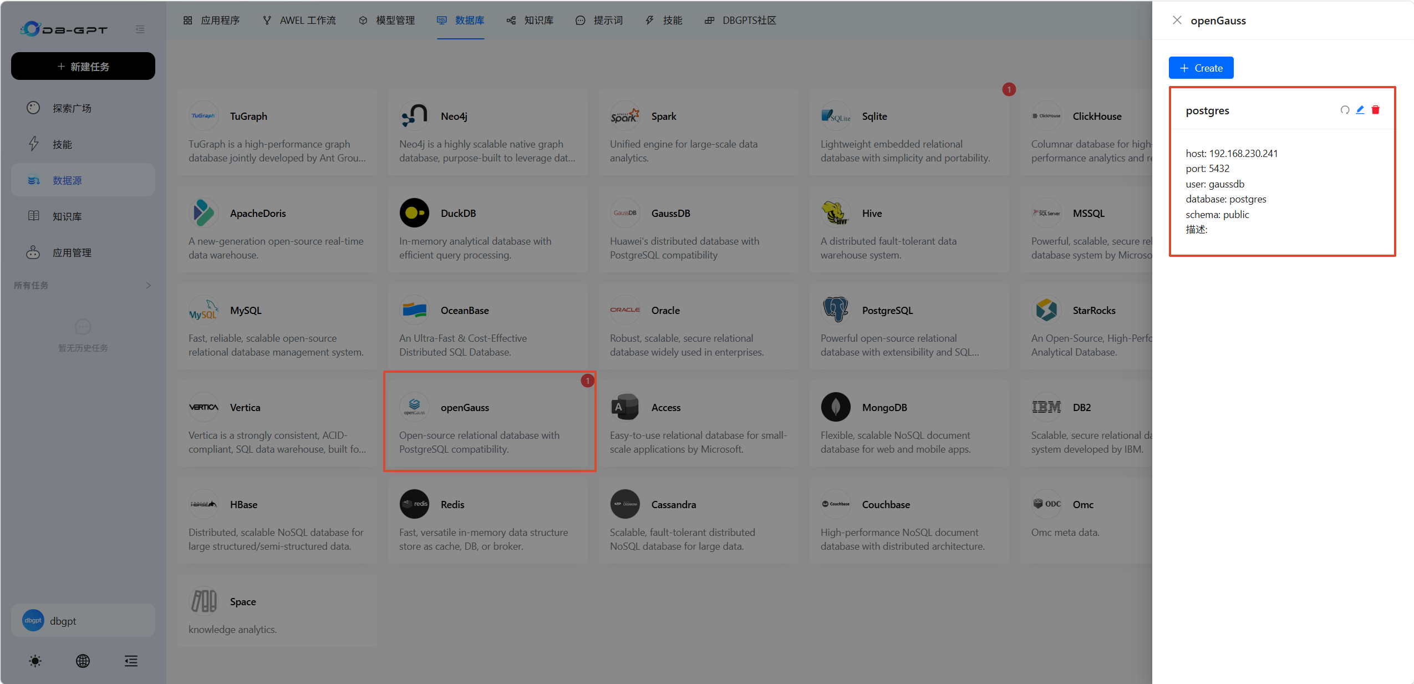This screenshot has height=684, width=1414.
Task: Click the Create button
Action: click(x=1201, y=68)
